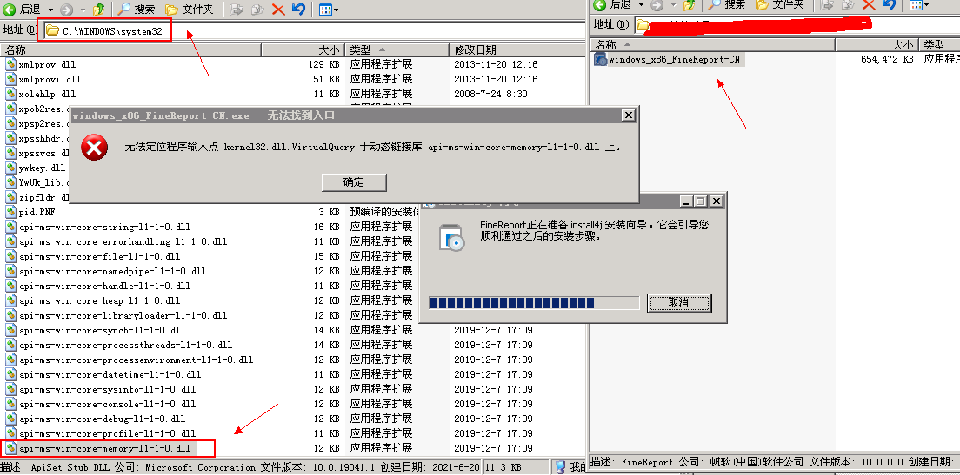The width and height of the screenshot is (960, 475).
Task: Go up one folder in FineReport folder window
Action: coord(690,5)
